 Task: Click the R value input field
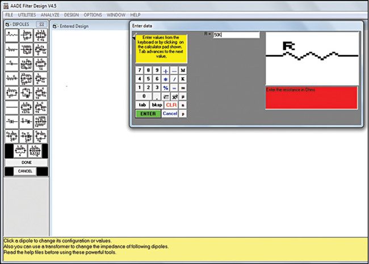[236, 35]
